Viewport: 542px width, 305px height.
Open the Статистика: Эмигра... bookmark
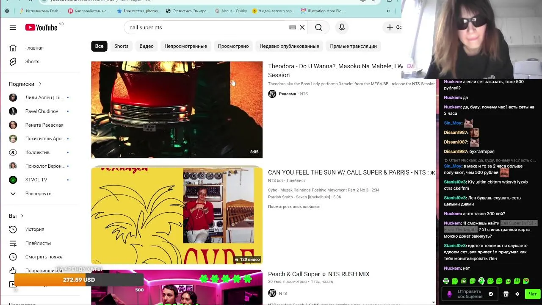click(188, 11)
